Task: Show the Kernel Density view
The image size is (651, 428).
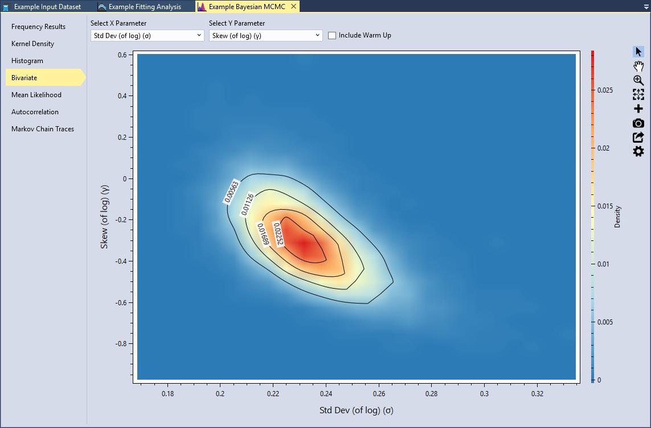Action: pos(32,44)
